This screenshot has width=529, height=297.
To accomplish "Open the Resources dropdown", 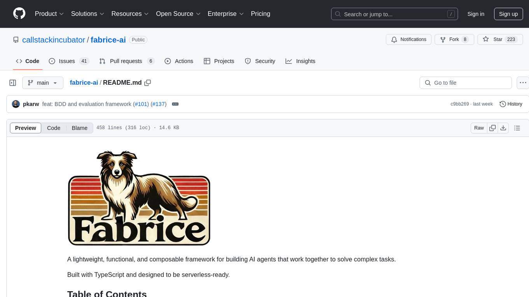I will click(x=130, y=14).
